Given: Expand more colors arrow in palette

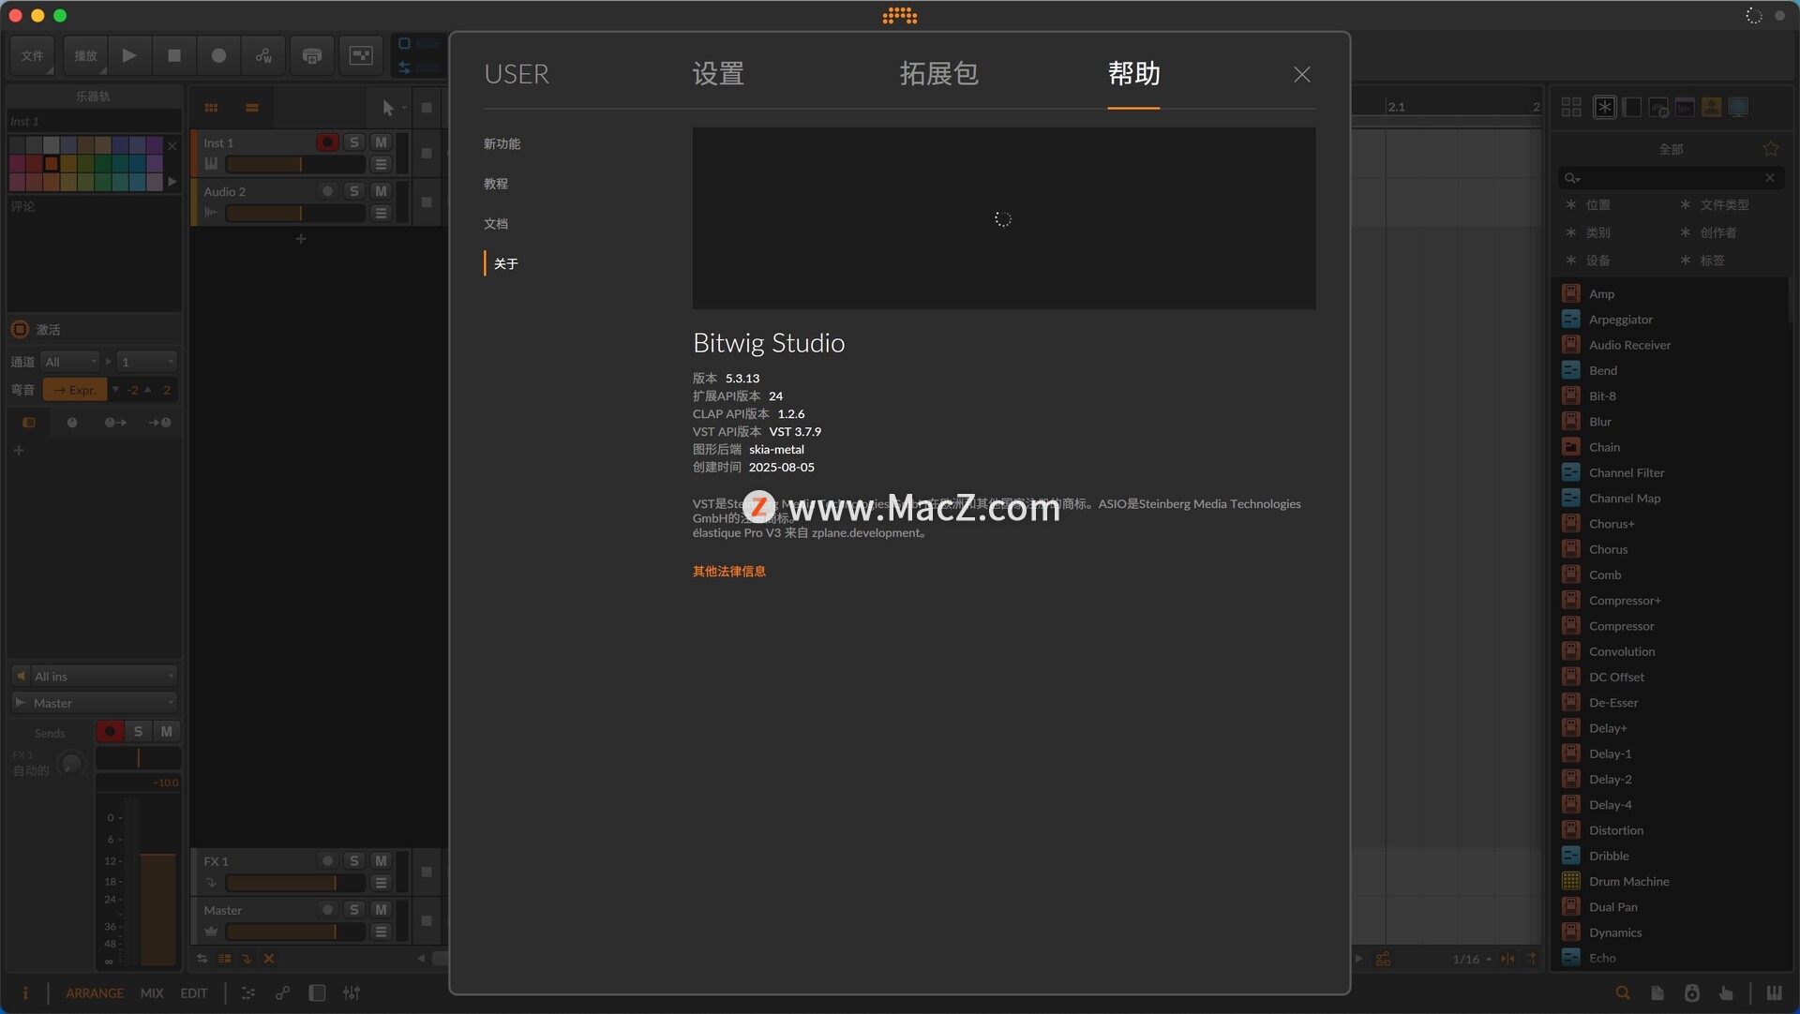Looking at the screenshot, I should (172, 182).
